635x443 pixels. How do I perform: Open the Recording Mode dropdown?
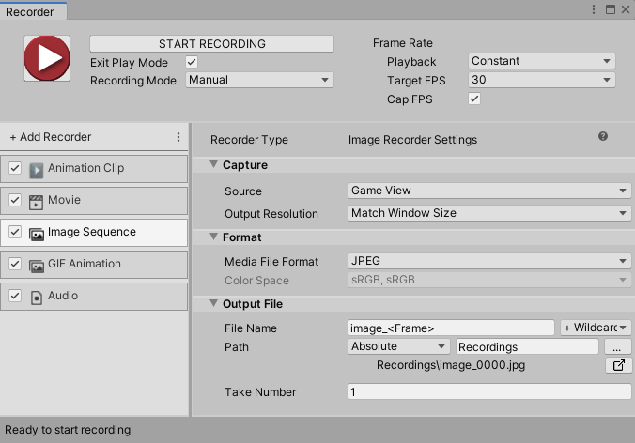point(259,80)
